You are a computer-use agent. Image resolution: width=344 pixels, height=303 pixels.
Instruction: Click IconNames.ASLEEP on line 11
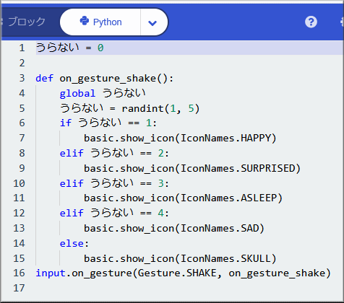[x=228, y=198]
